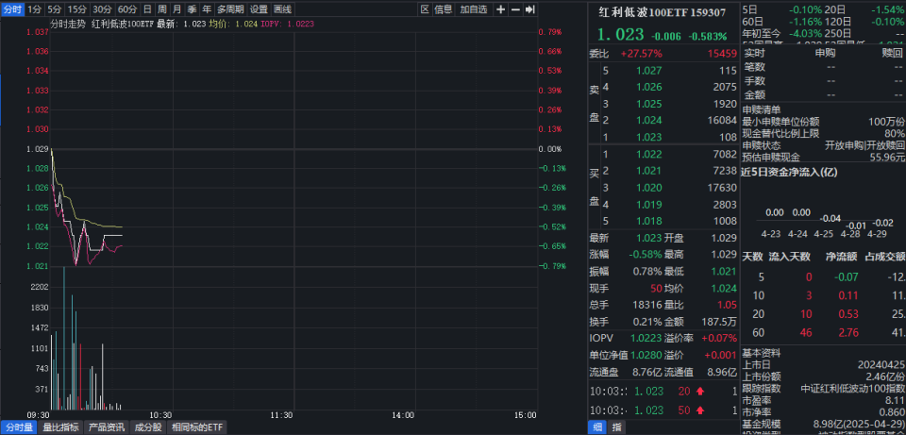Click buy level 1 price 1.022
This screenshot has width=906, height=435.
tap(648, 154)
